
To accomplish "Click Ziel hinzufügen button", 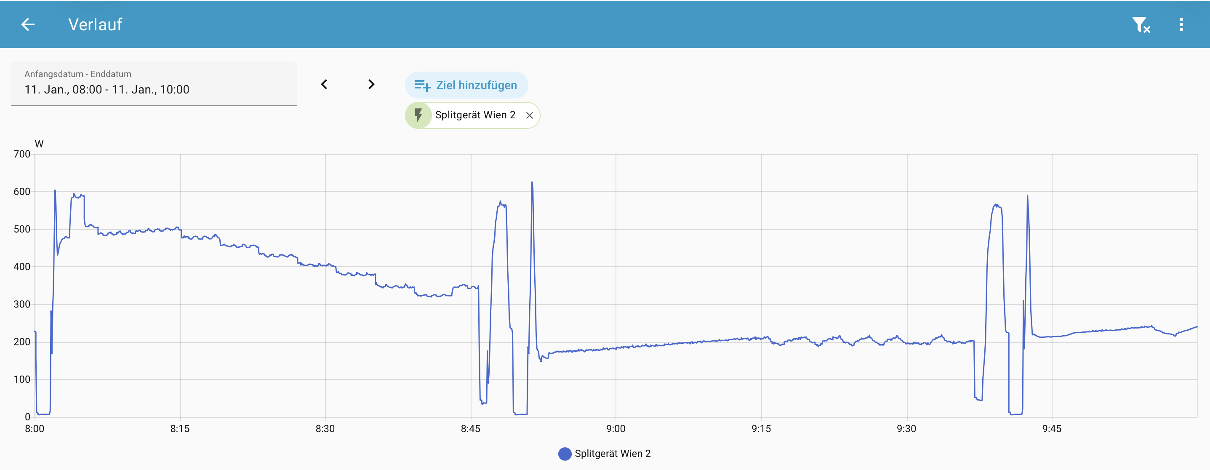I will [466, 85].
